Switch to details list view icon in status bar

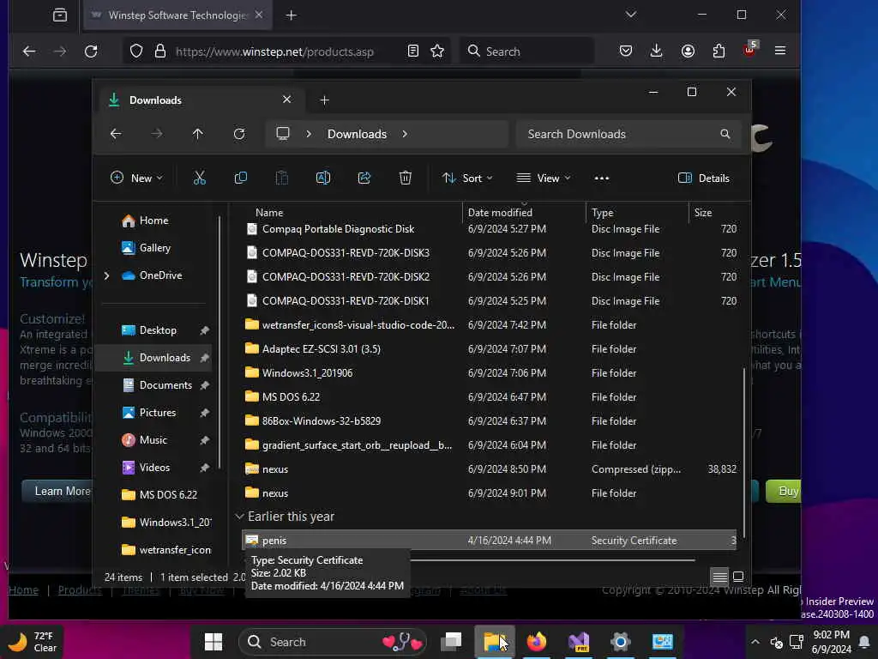point(719,577)
